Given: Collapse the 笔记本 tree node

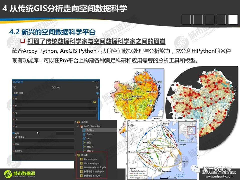Looking at the screenshot, I should [75, 155].
